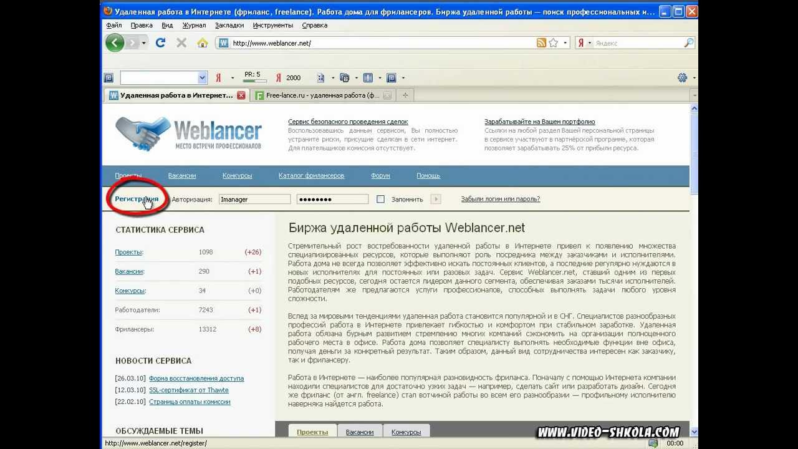Reload the page with the refresh icon

click(160, 43)
